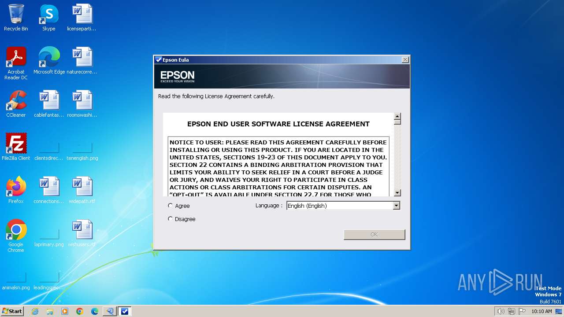Select the roomswashi... Word document icon
Screen dimensions: 564x317
pyautogui.click(x=82, y=104)
